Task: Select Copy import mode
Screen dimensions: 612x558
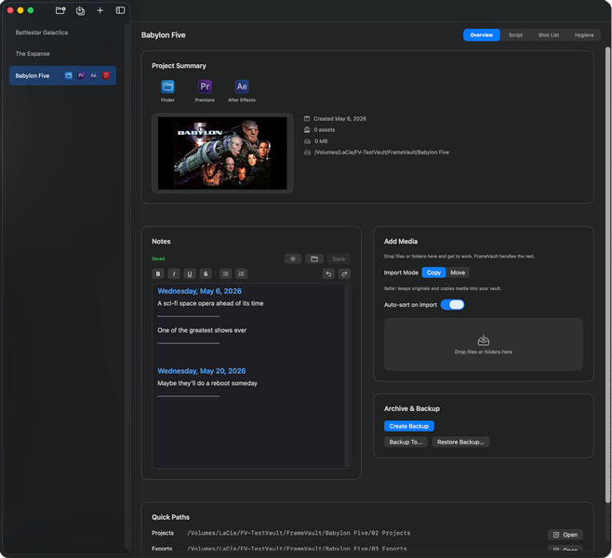Action: click(x=433, y=272)
